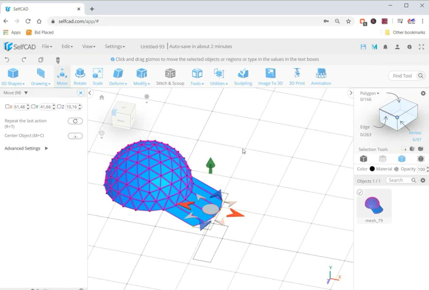Click the Copy objects icon
Image resolution: width=429 pixels, height=290 pixels.
point(41,60)
